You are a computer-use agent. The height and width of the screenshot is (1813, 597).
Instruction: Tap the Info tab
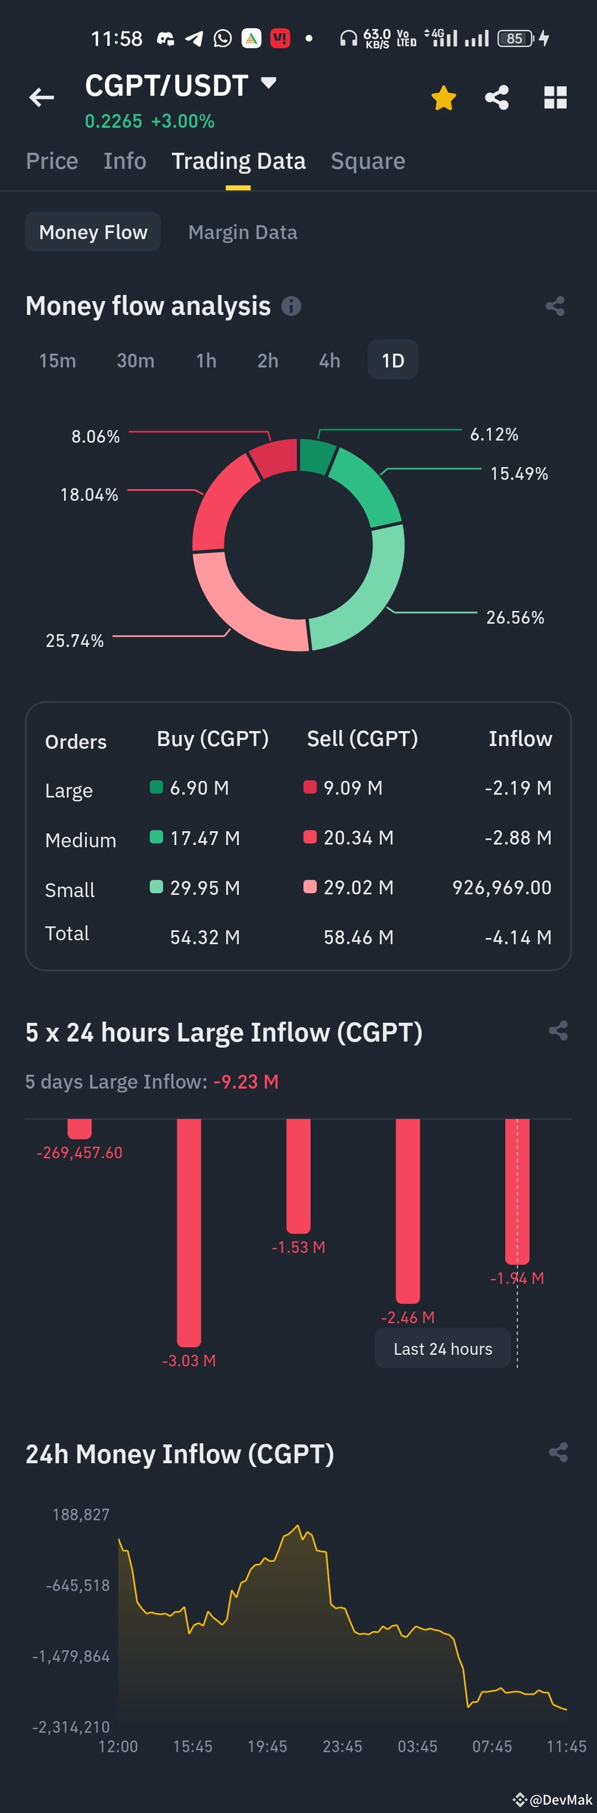(x=124, y=160)
